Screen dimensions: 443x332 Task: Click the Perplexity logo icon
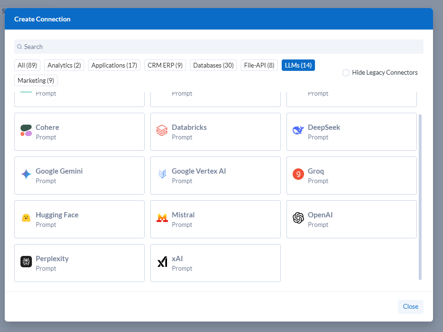click(26, 262)
